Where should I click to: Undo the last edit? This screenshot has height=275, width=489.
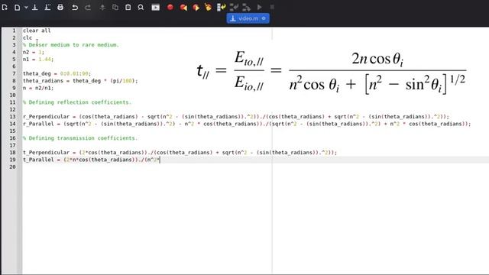pos(75,7)
